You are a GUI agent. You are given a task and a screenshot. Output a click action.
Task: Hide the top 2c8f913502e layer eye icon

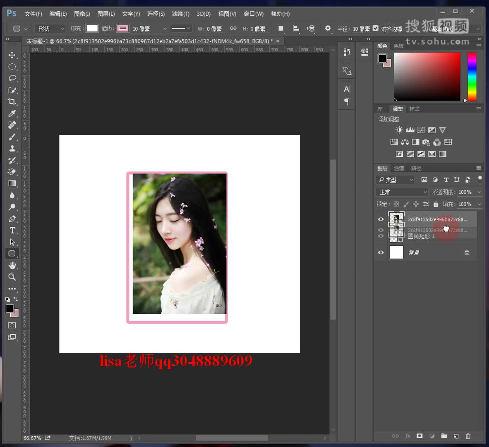(x=381, y=219)
